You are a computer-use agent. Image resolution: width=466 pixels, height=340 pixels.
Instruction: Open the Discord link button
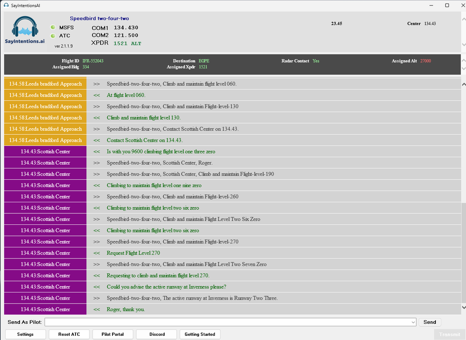[157, 334]
